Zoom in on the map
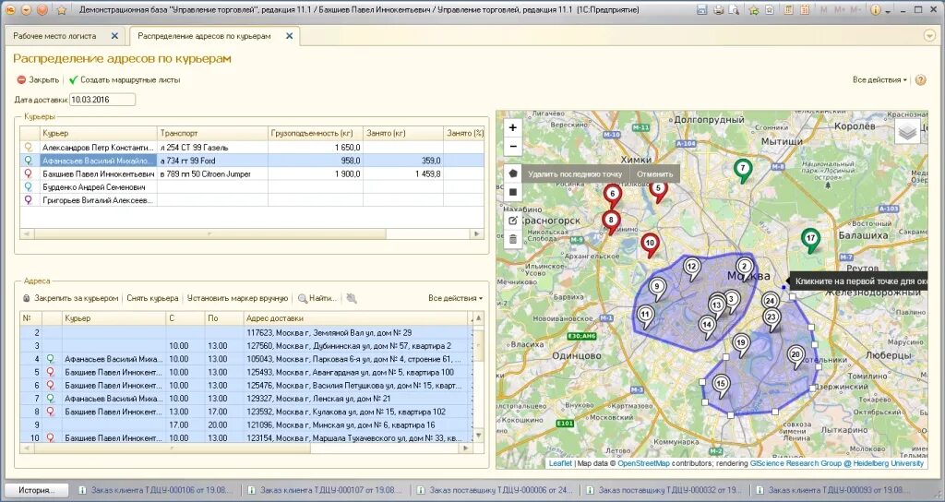This screenshot has width=945, height=502. (x=513, y=127)
